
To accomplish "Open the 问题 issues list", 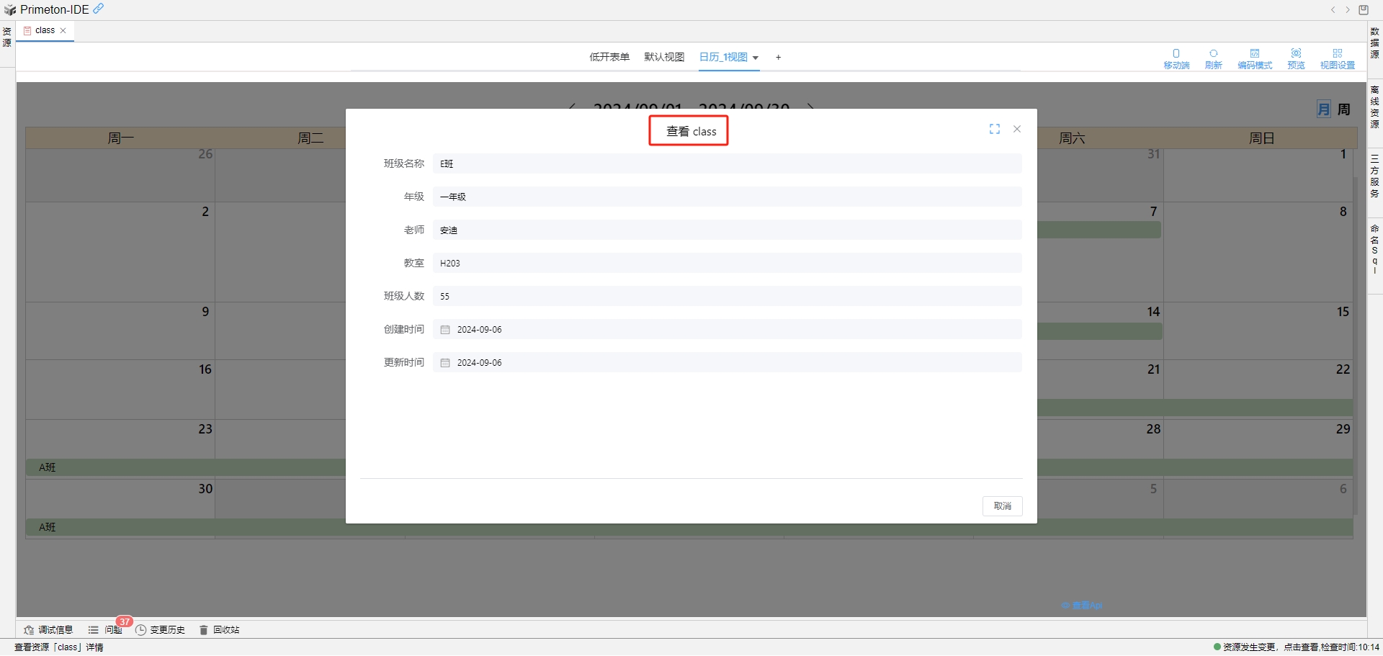I will [107, 630].
